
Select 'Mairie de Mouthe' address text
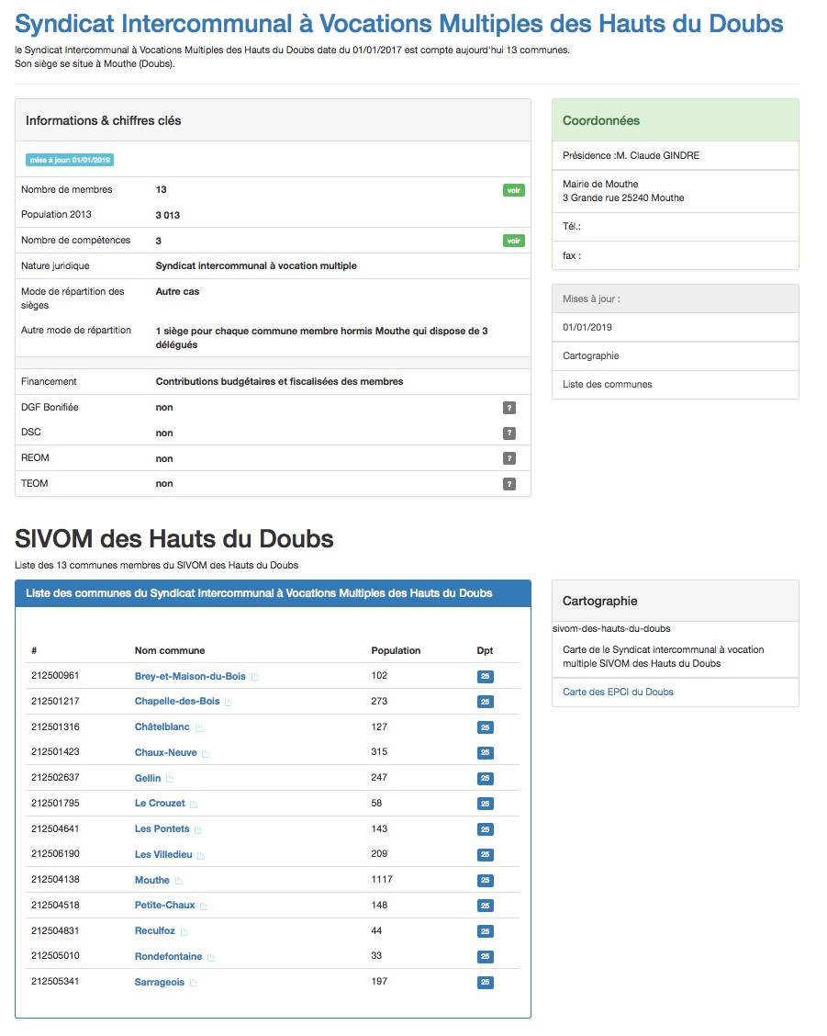point(600,185)
